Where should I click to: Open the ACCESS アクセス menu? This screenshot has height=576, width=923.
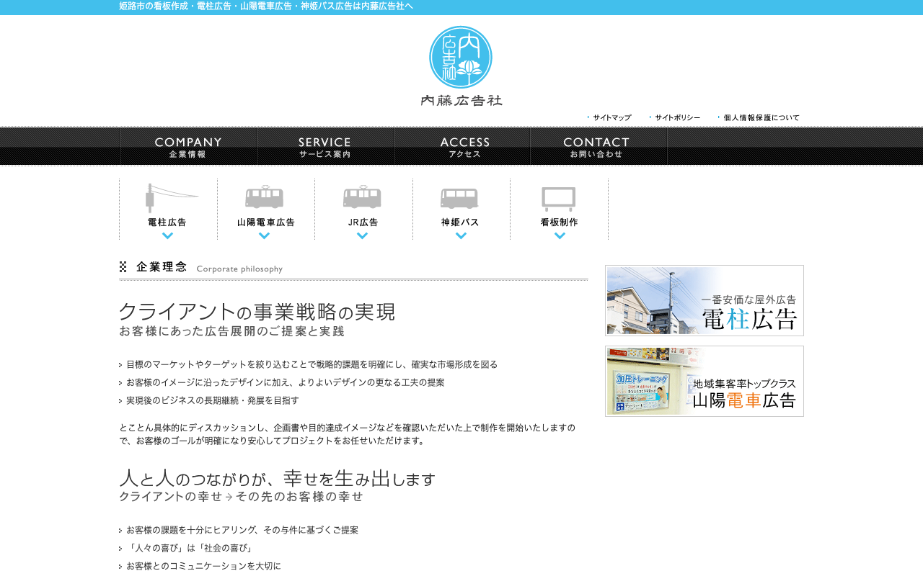coord(462,147)
